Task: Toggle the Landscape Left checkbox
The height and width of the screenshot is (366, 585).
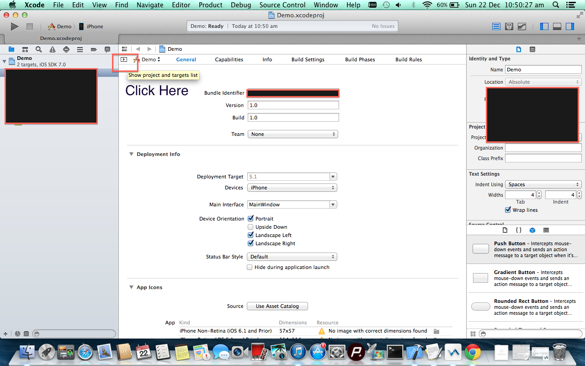Action: 250,235
